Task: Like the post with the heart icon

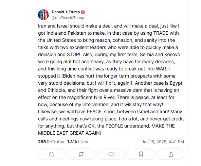Action: [111, 154]
